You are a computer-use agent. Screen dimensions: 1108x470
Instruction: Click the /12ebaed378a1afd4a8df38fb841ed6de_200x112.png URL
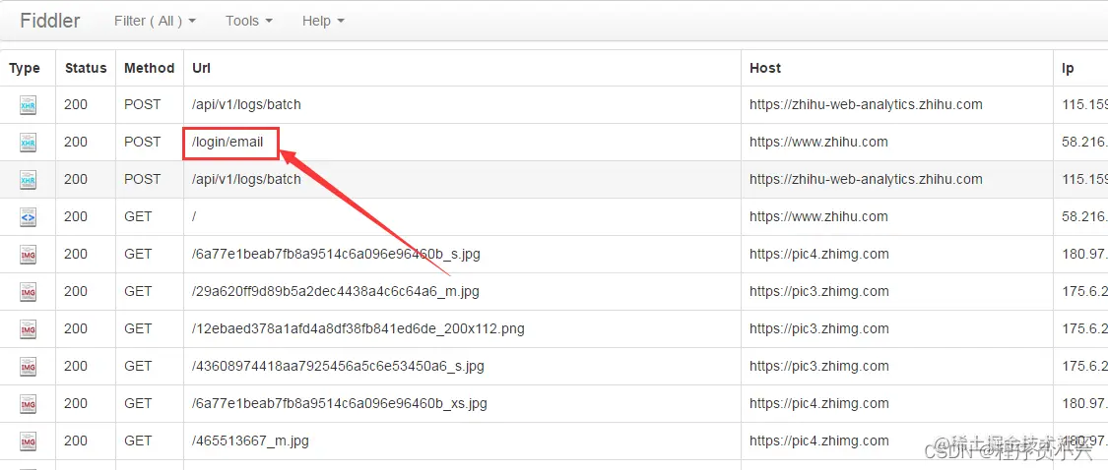coord(358,328)
